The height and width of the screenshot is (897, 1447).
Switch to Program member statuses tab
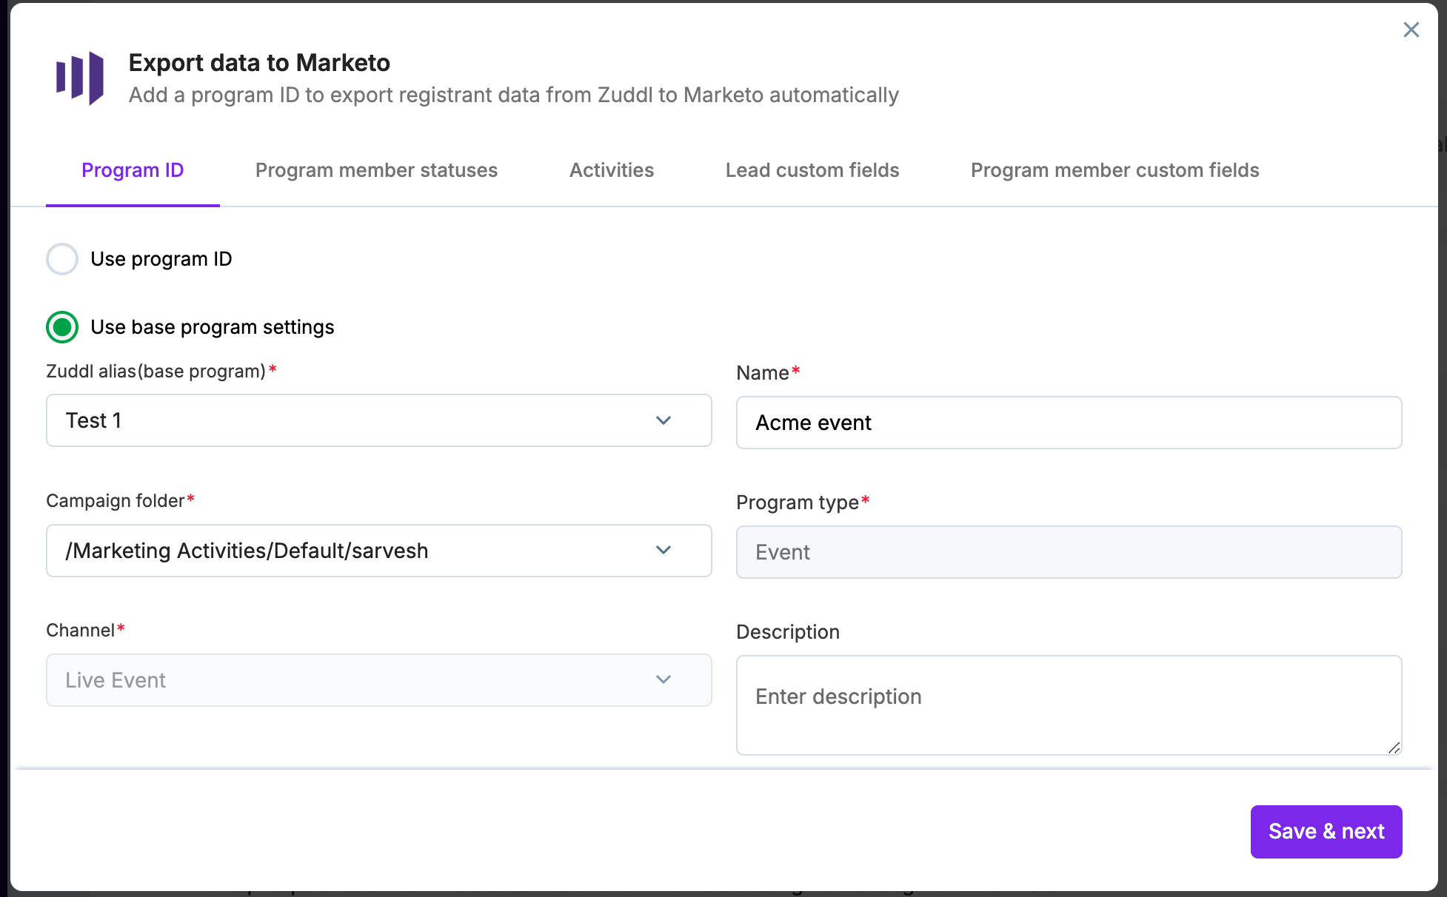point(376,170)
